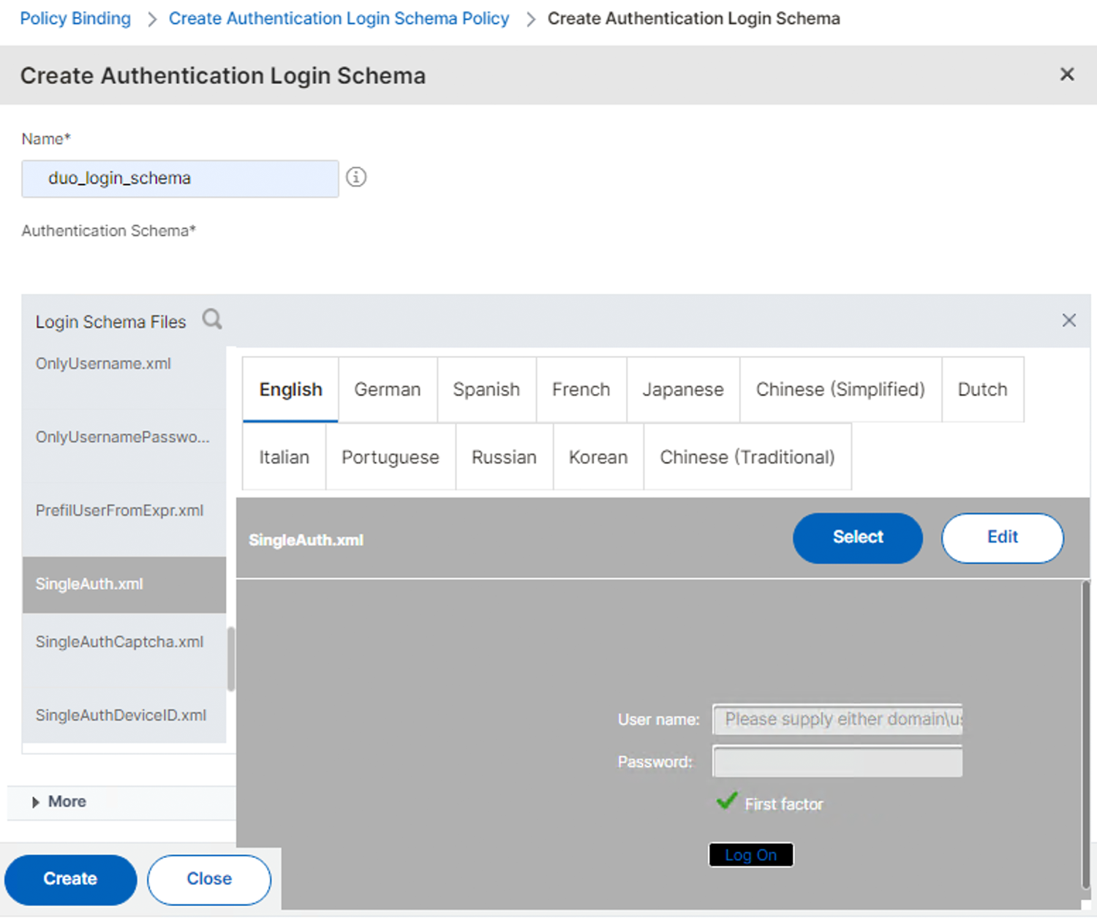Open the Japanese language tab
This screenshot has width=1097, height=920.
coord(682,390)
